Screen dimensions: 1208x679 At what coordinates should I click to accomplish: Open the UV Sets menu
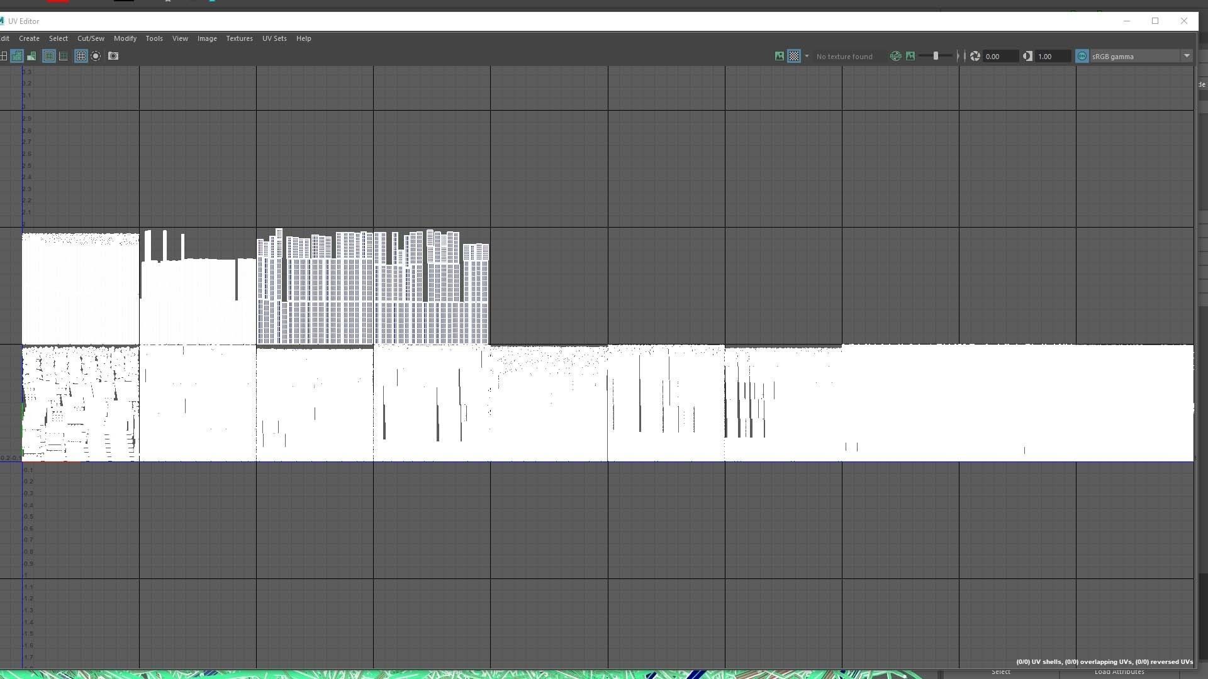pos(274,38)
